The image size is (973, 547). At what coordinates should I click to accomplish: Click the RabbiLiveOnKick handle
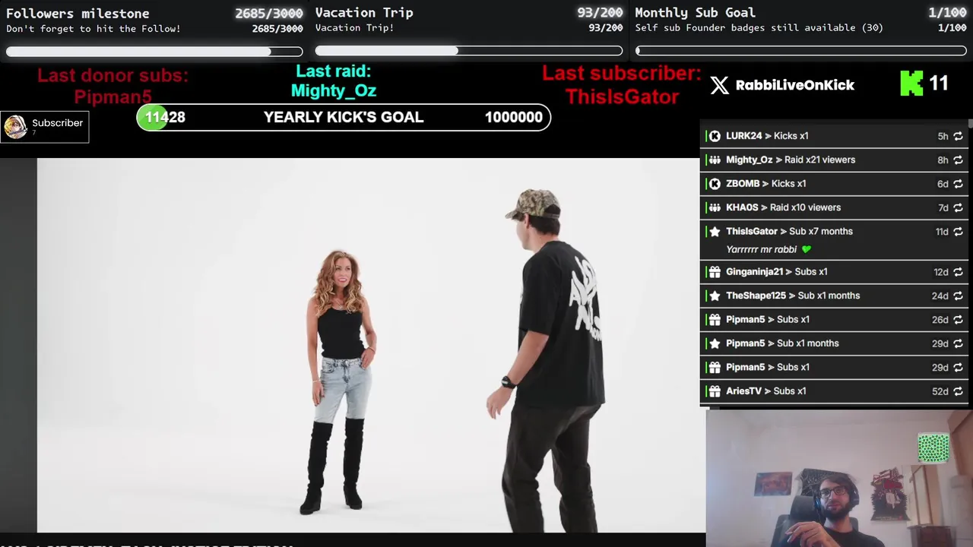pyautogui.click(x=795, y=85)
